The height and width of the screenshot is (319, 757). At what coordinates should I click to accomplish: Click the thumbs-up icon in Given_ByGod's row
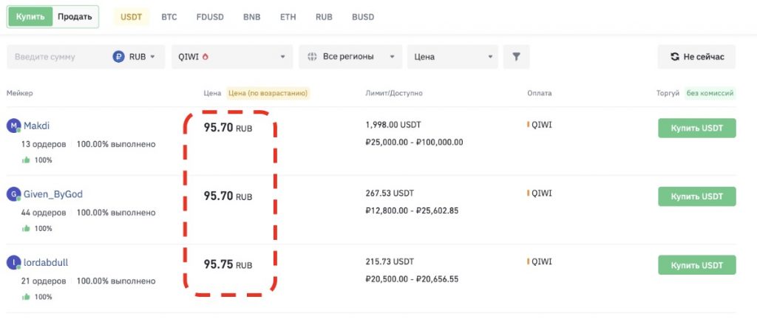26,228
